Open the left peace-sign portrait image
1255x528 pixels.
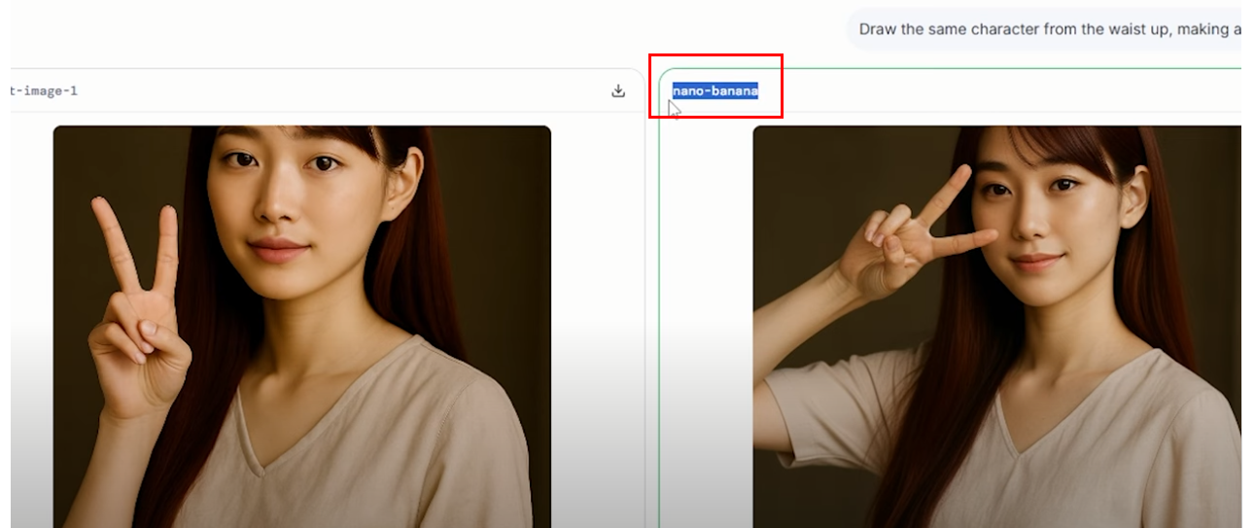tap(302, 327)
